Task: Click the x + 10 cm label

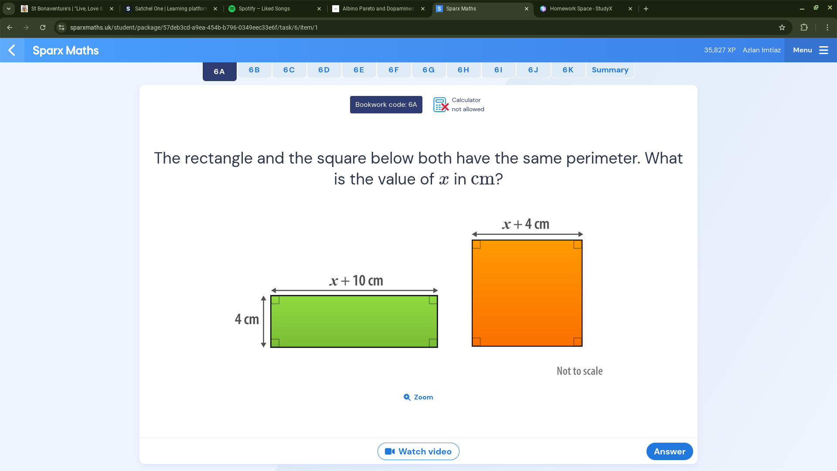Action: pos(356,280)
